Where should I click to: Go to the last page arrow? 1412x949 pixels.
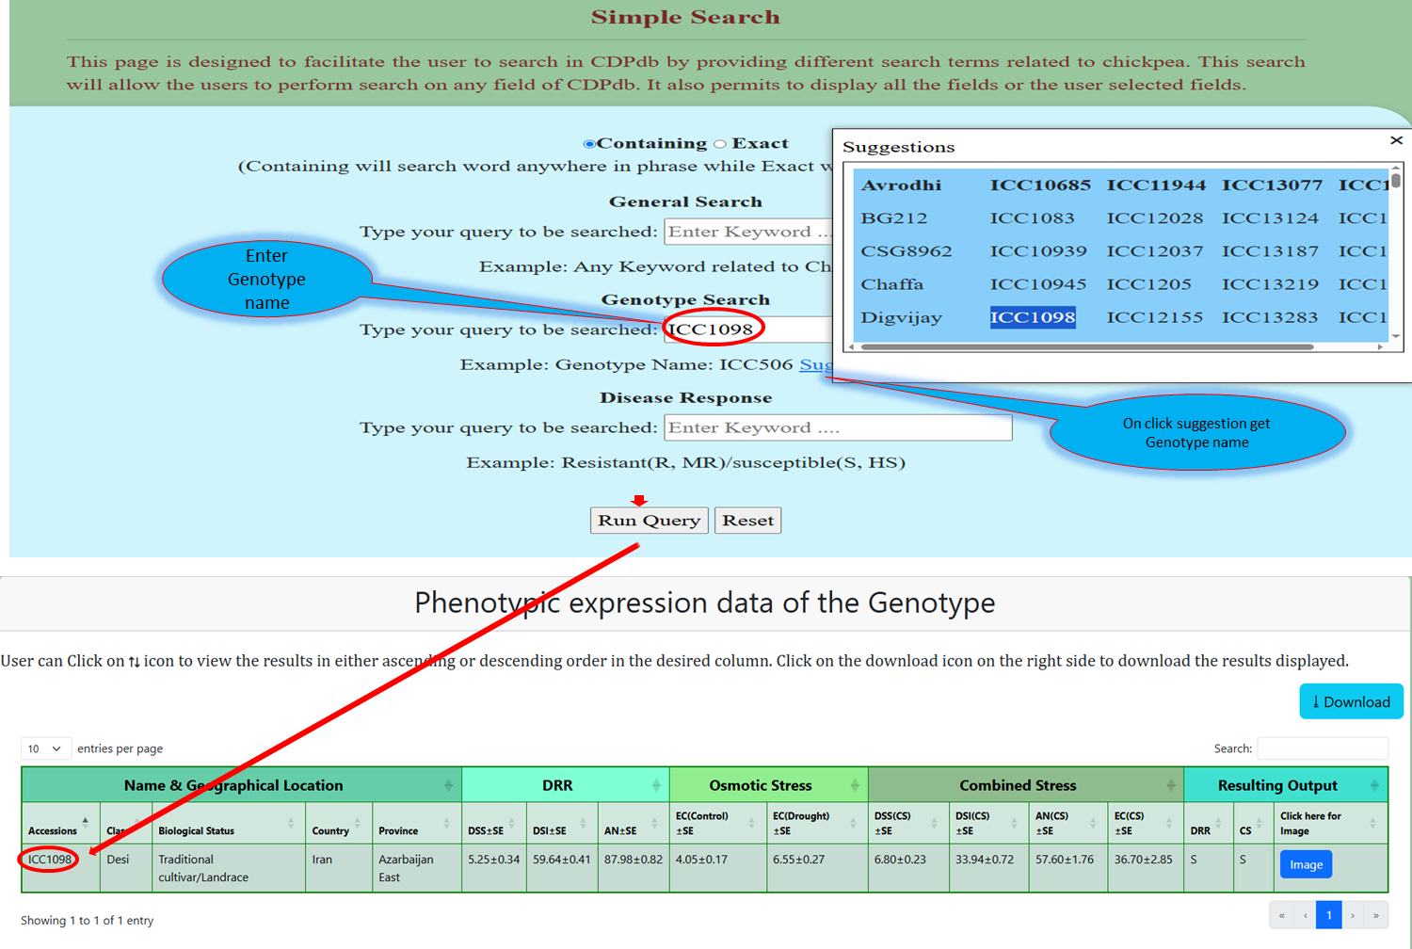coord(1375,915)
